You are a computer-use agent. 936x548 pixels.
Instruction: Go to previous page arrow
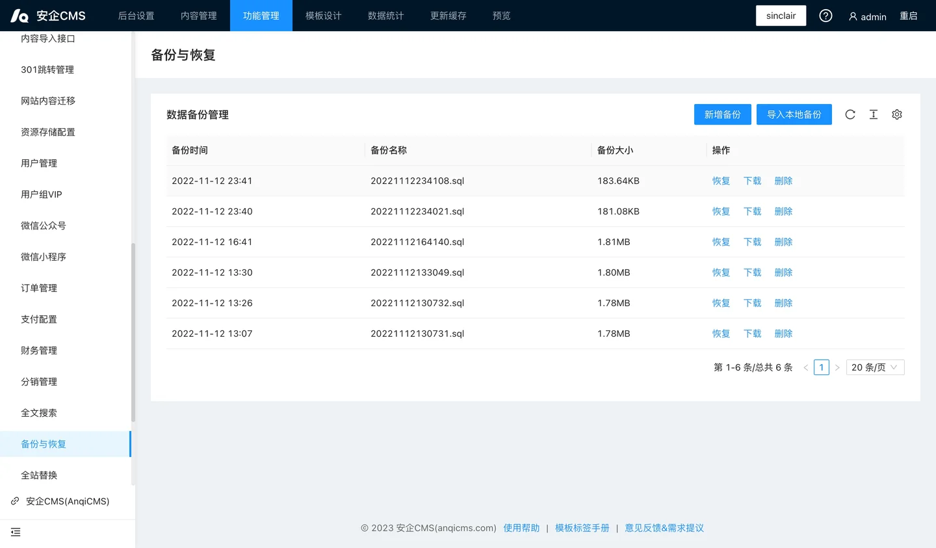click(806, 367)
